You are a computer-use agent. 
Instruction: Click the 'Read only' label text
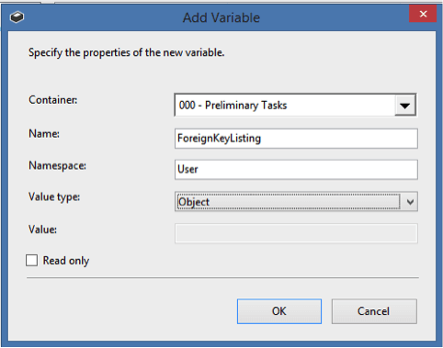click(x=66, y=261)
